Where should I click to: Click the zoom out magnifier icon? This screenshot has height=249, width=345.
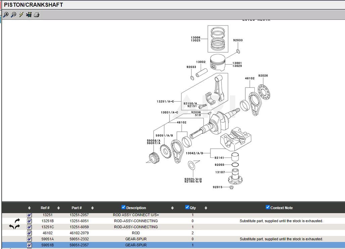click(13, 15)
